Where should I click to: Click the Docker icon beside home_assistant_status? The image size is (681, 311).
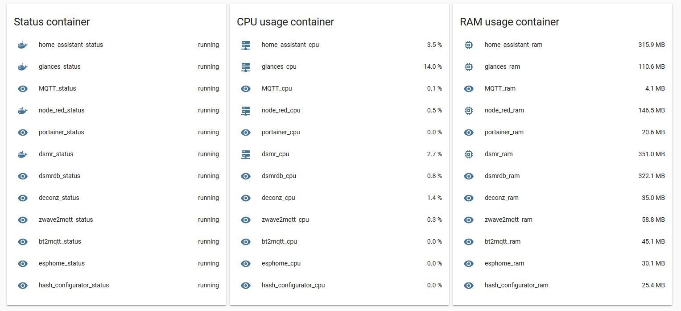[23, 45]
